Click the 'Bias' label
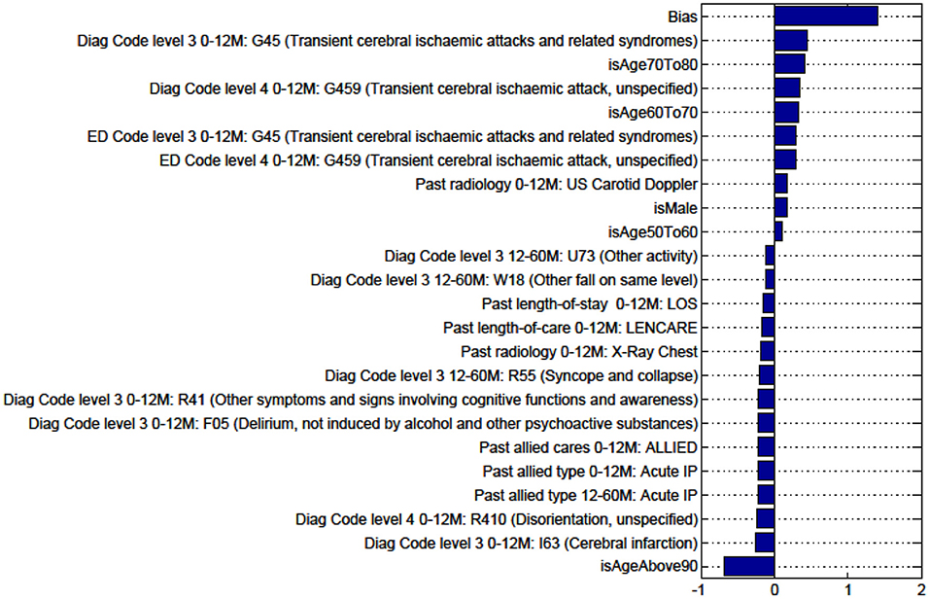This screenshot has height=599, width=930. [682, 17]
